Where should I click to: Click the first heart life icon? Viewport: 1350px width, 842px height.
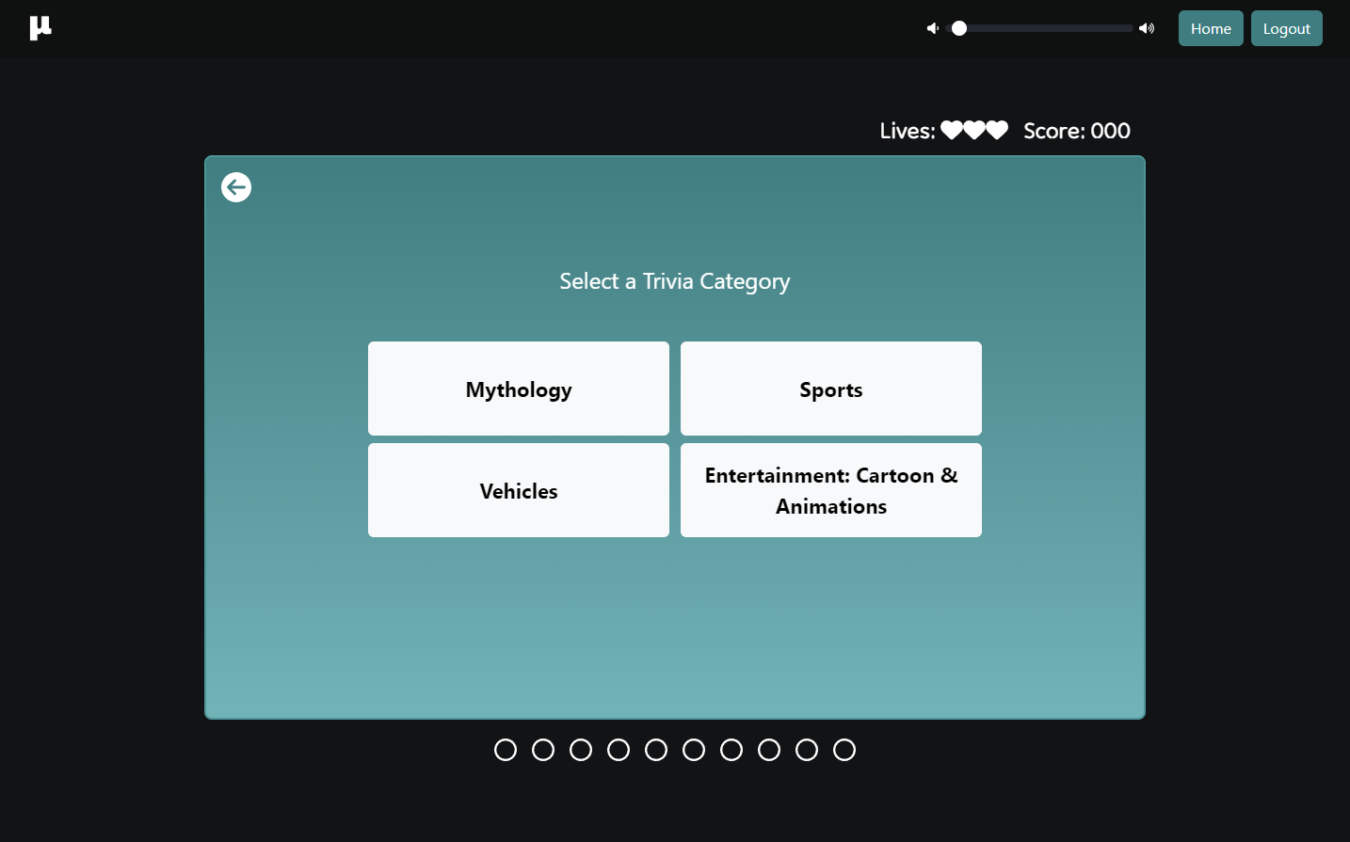tap(952, 130)
